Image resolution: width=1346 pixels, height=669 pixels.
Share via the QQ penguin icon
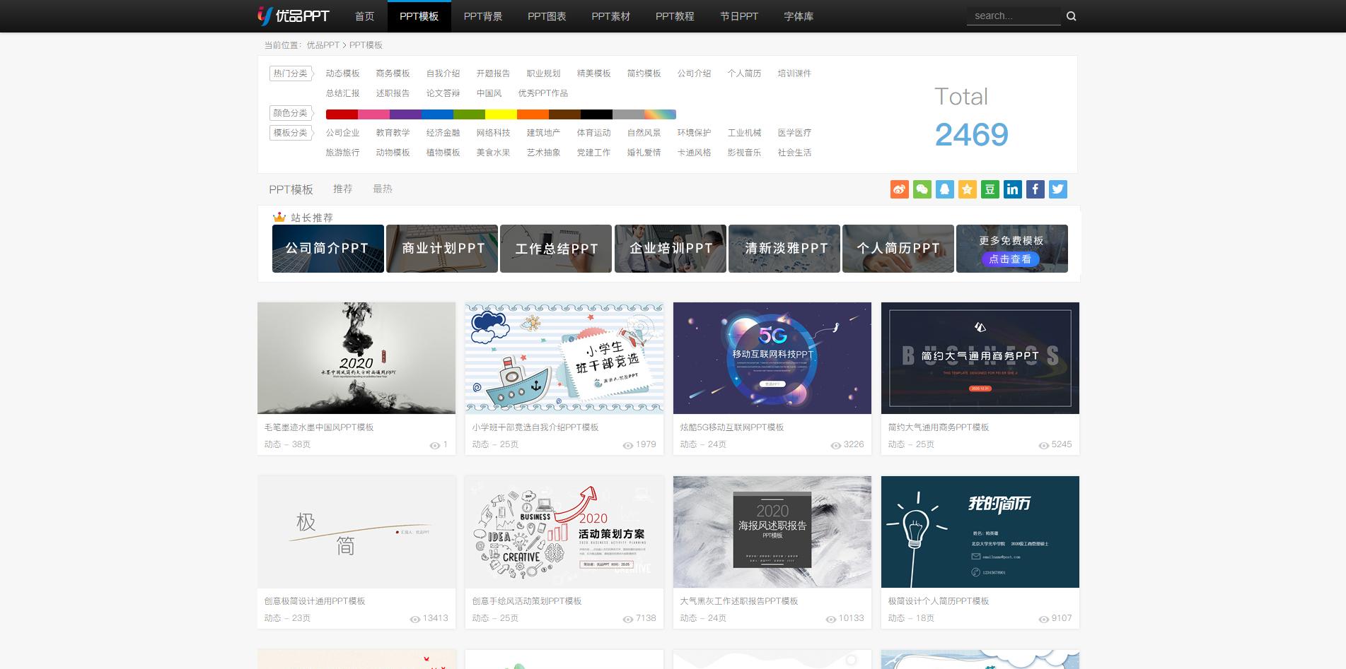(x=944, y=189)
